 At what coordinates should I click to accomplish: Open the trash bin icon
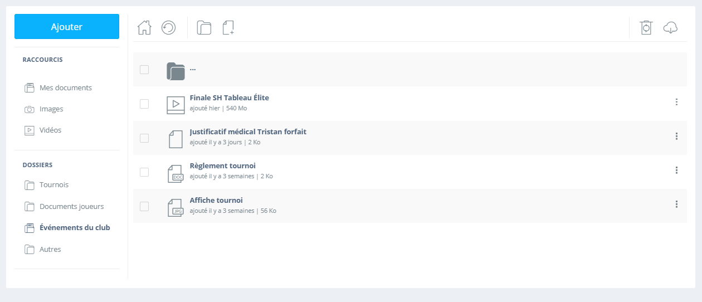[646, 27]
